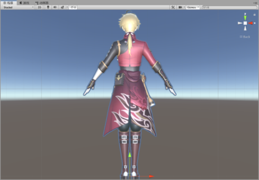Image resolution: width=259 pixels, height=180 pixels.
Task: Click the hidden objects visibility count icon
Action: (73, 7)
